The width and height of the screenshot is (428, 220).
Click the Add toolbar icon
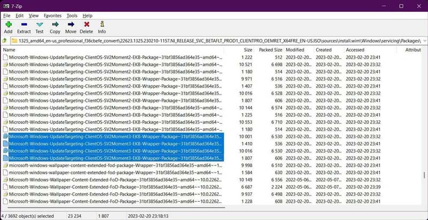click(x=8, y=27)
